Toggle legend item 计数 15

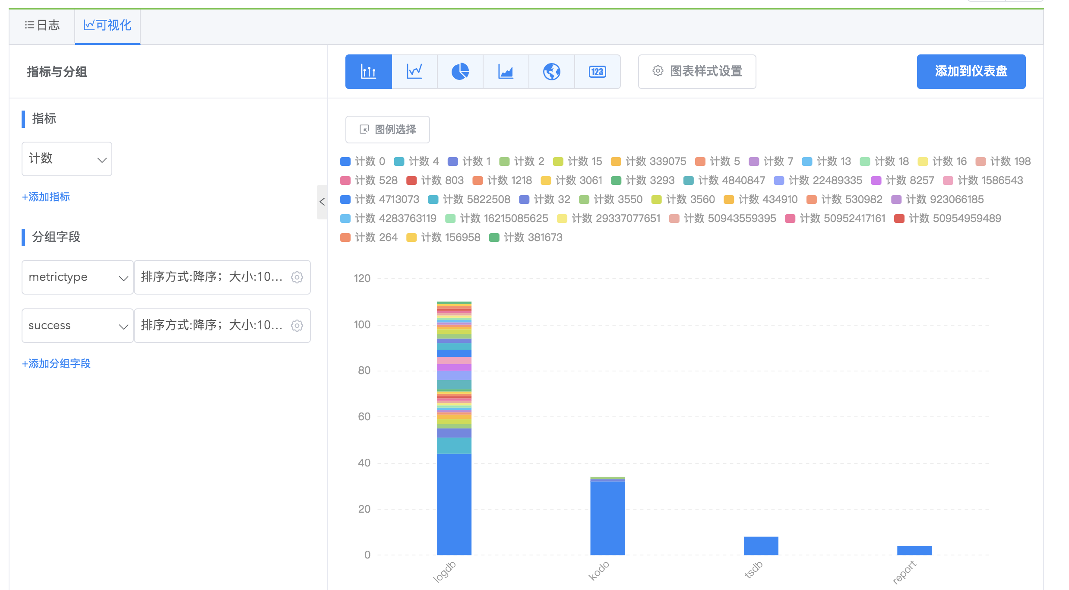578,162
